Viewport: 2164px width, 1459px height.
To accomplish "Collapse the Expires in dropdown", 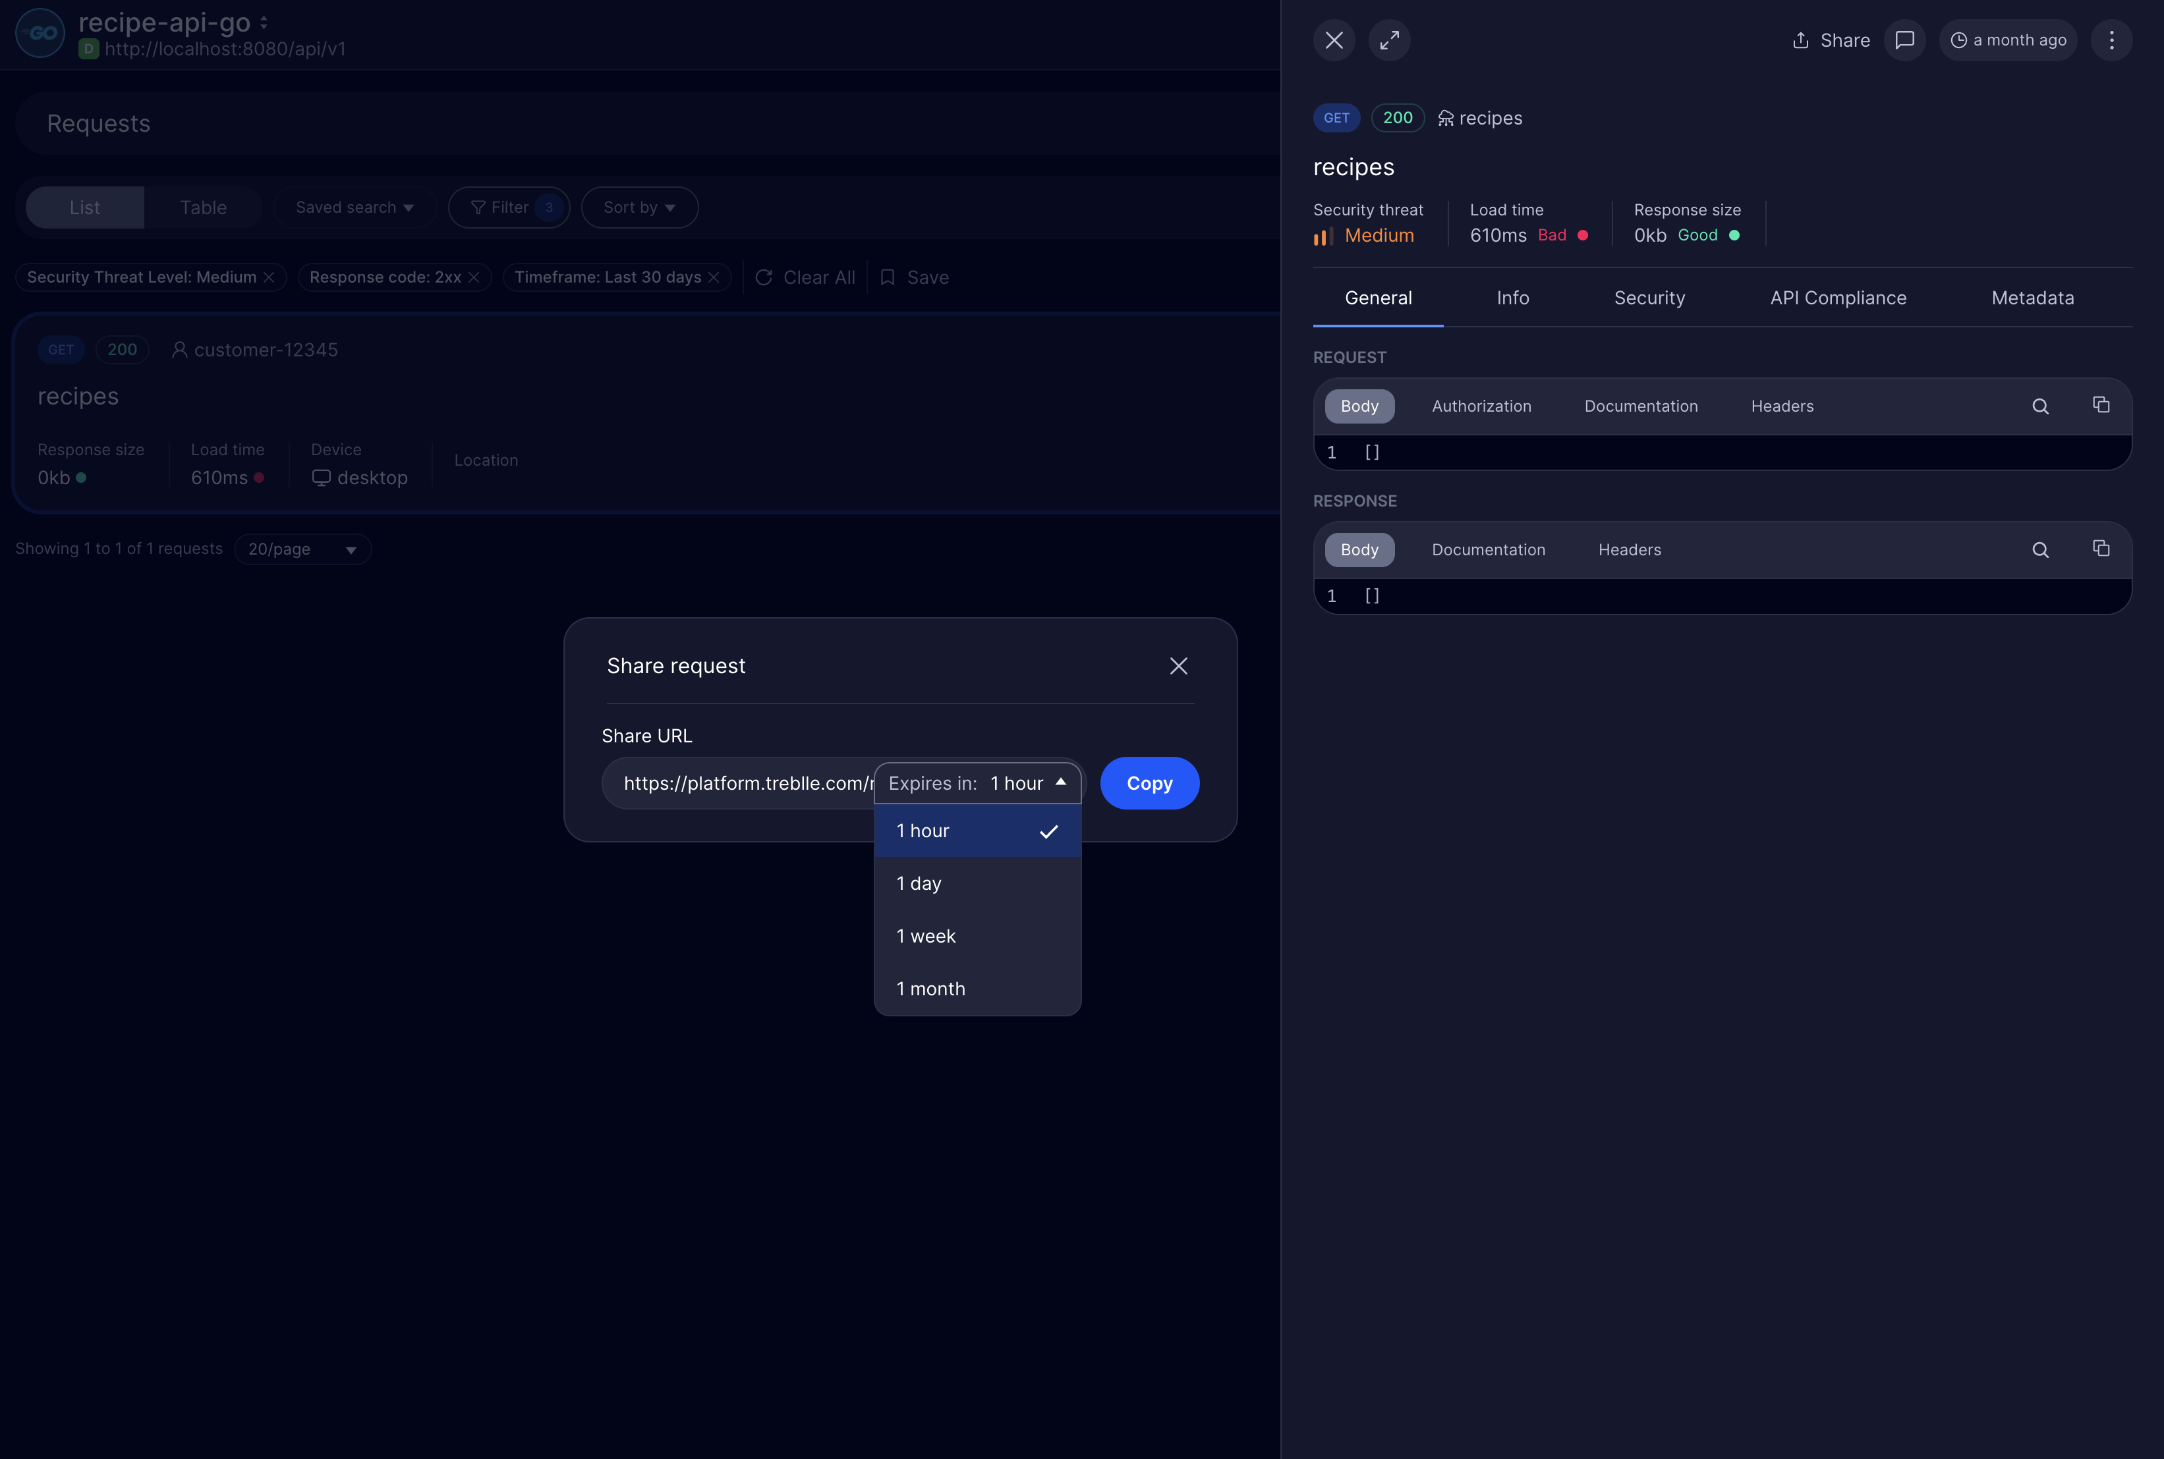I will pyautogui.click(x=977, y=783).
